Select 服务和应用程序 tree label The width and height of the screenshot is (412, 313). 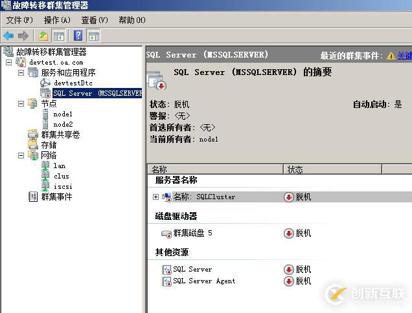click(68, 72)
